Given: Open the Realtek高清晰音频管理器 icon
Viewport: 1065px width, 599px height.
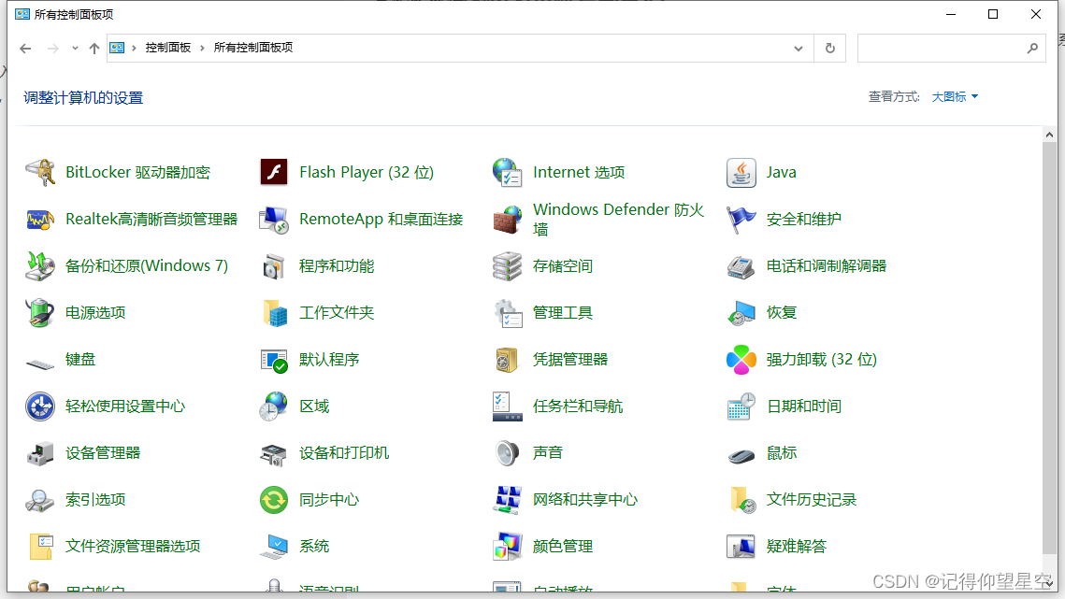Looking at the screenshot, I should 40,220.
